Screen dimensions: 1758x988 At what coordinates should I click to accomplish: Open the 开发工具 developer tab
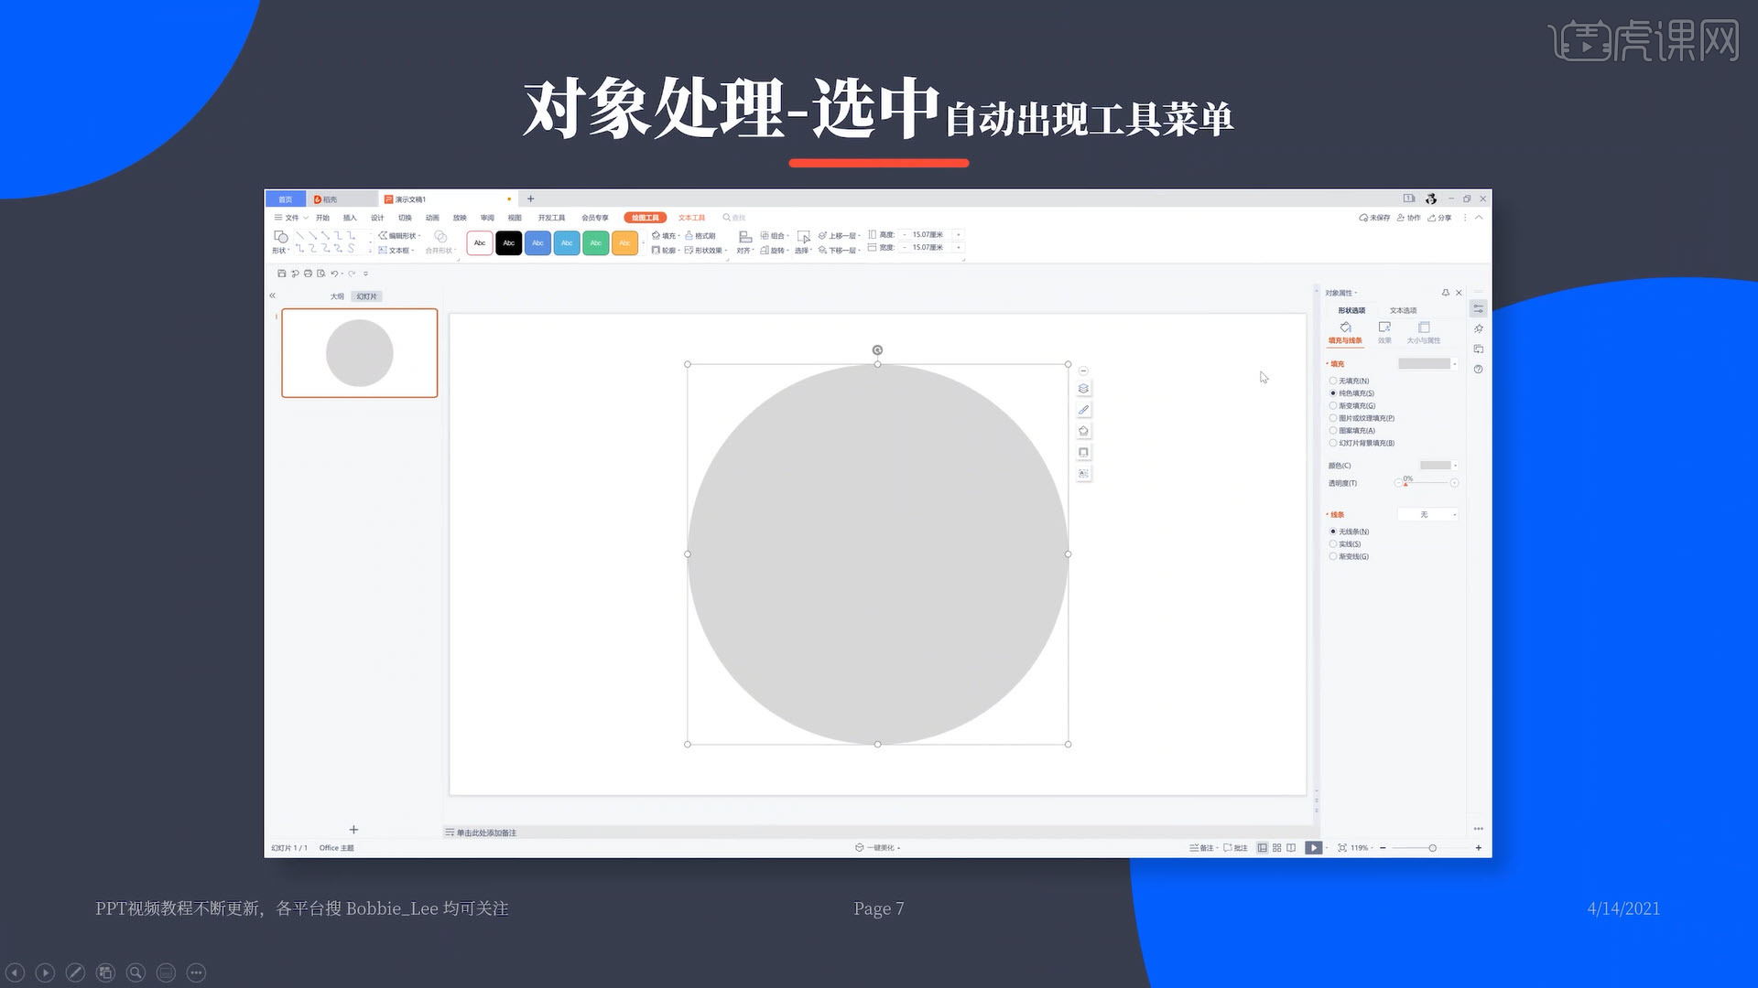tap(551, 218)
